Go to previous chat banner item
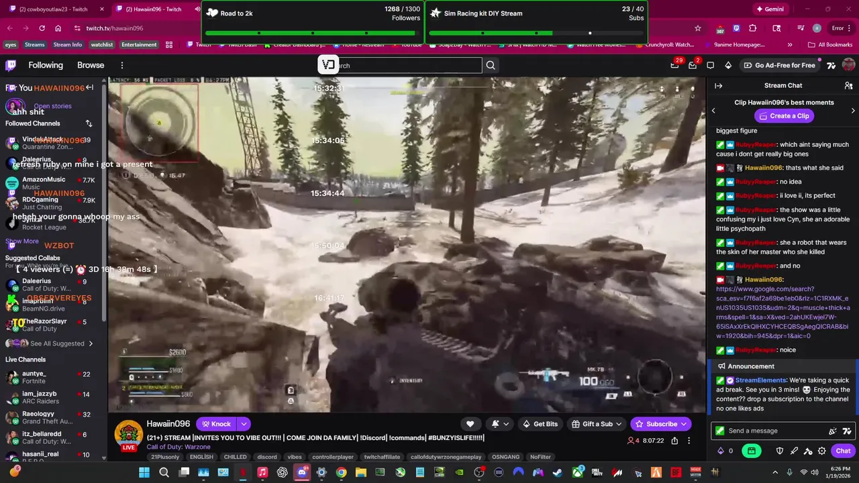The width and height of the screenshot is (859, 483). coord(713,111)
